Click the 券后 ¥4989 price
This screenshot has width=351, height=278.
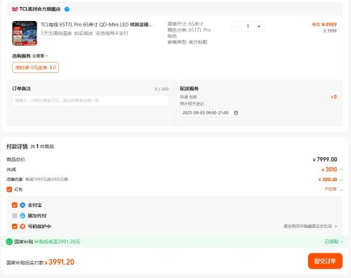pyautogui.click(x=324, y=25)
